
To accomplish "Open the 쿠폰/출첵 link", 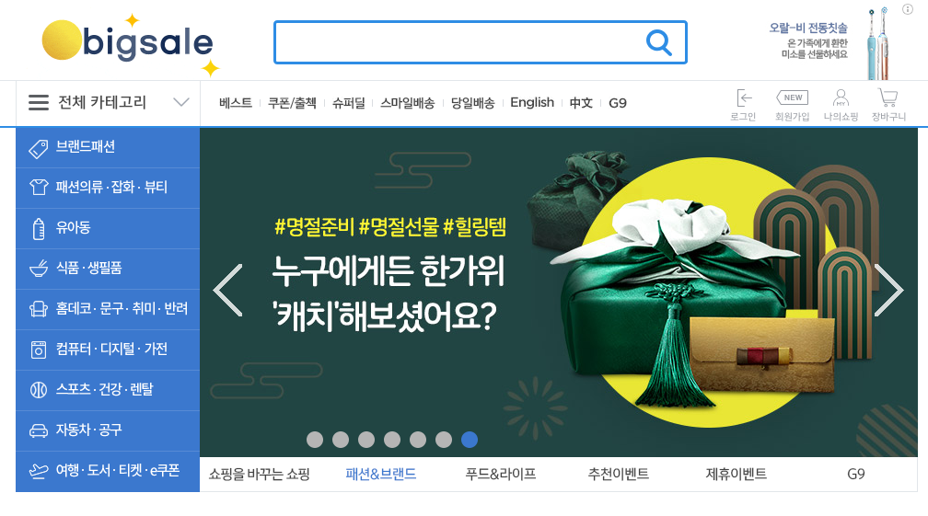I will (x=293, y=103).
